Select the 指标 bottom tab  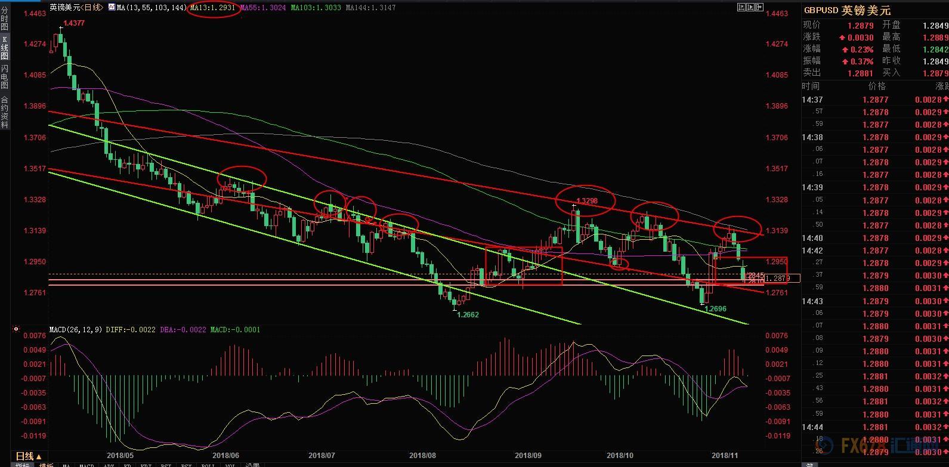click(x=23, y=465)
